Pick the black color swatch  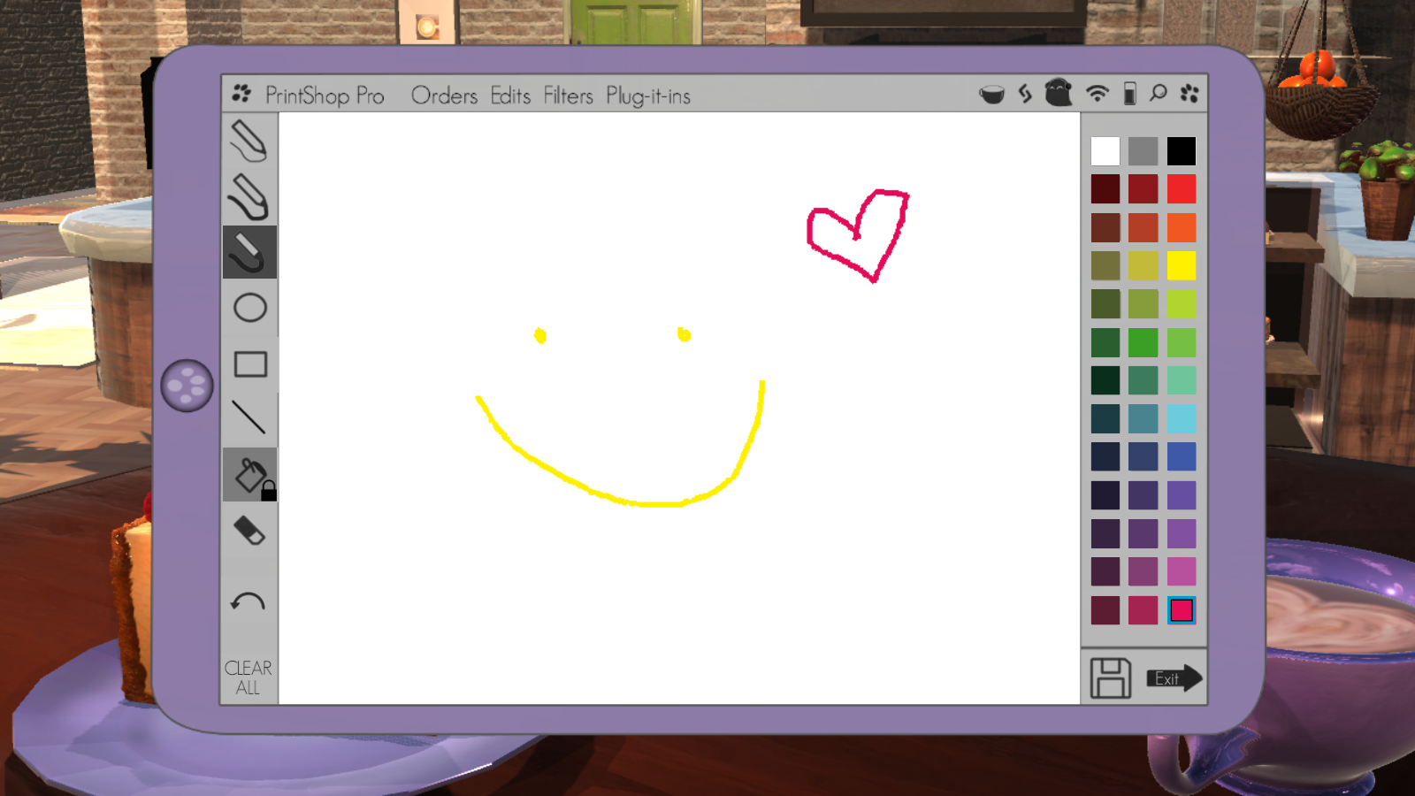click(x=1181, y=151)
